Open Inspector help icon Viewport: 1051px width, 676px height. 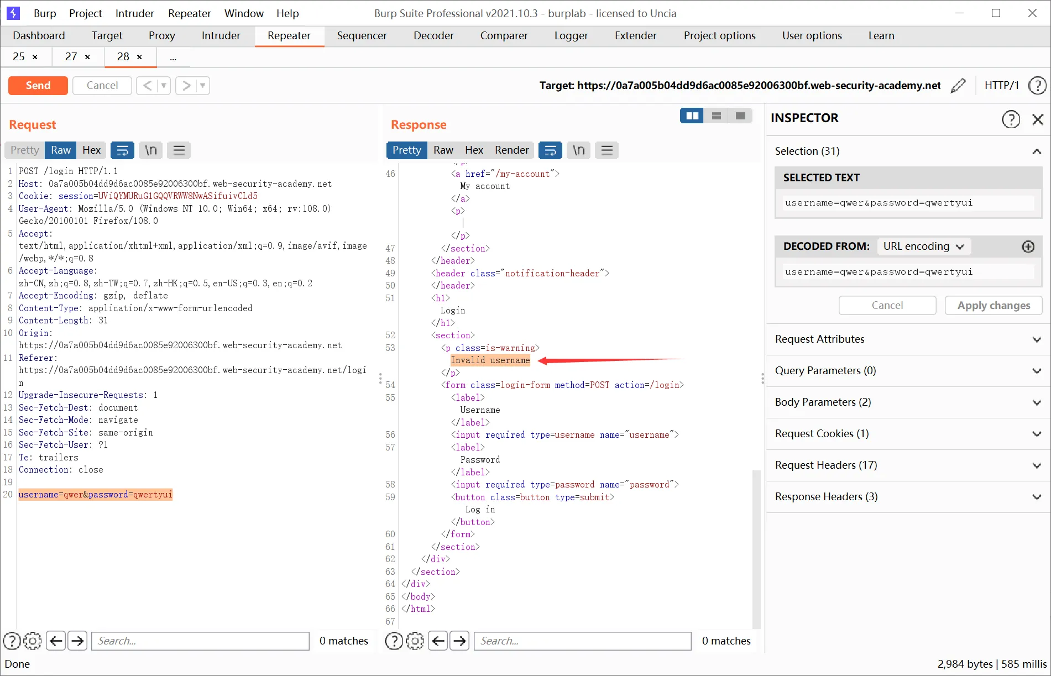coord(1011,119)
